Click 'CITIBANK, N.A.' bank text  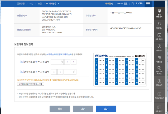[x=49, y=27]
